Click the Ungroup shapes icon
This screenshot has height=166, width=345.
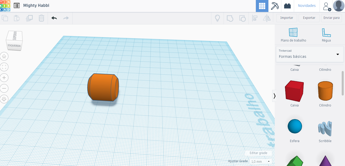pos(242,18)
